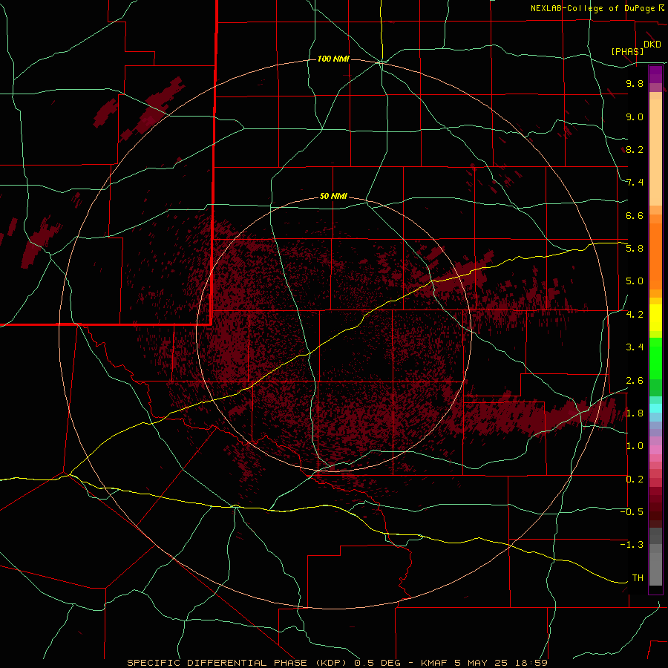Click the 4.2 scale value

(x=635, y=315)
